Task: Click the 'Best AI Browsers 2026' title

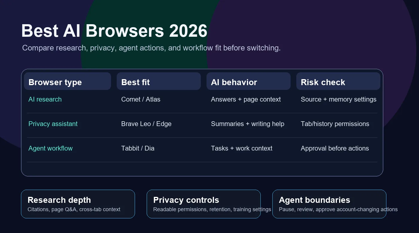Action: click(114, 31)
